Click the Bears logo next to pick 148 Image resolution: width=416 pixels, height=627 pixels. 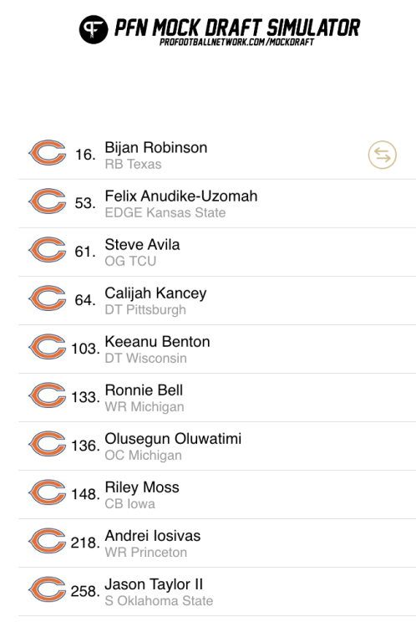point(47,492)
